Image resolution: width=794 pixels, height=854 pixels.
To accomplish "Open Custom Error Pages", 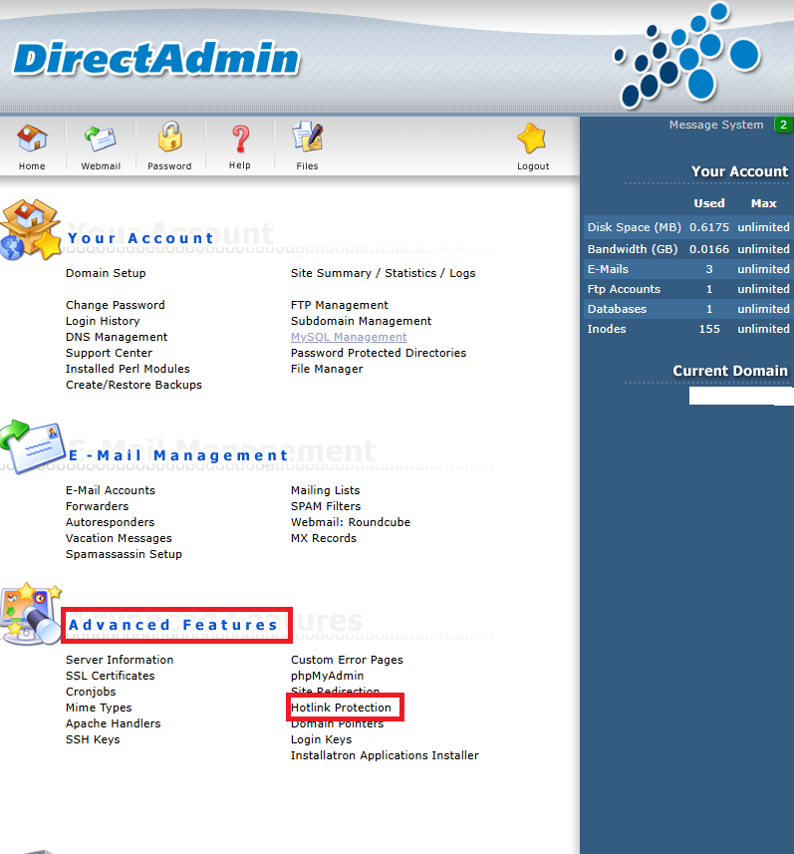I will (x=347, y=660).
